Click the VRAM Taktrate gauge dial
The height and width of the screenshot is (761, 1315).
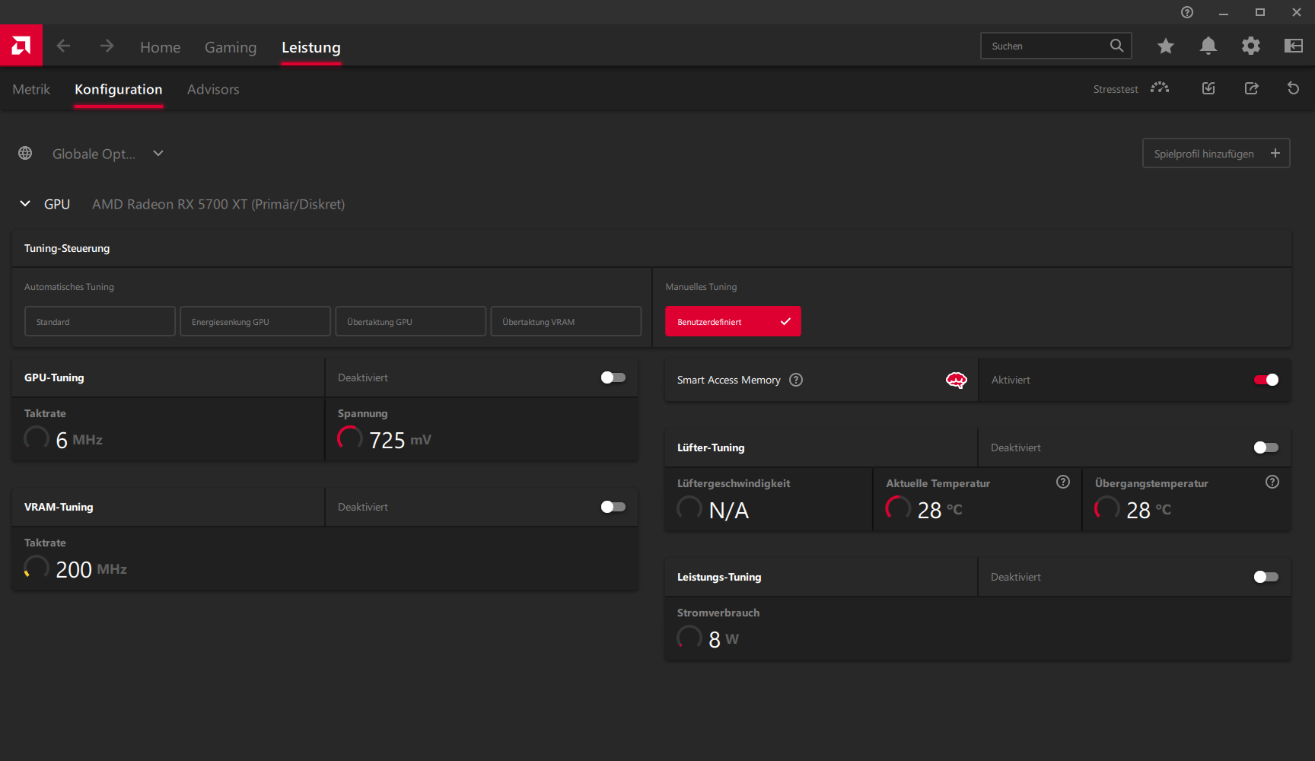point(37,568)
